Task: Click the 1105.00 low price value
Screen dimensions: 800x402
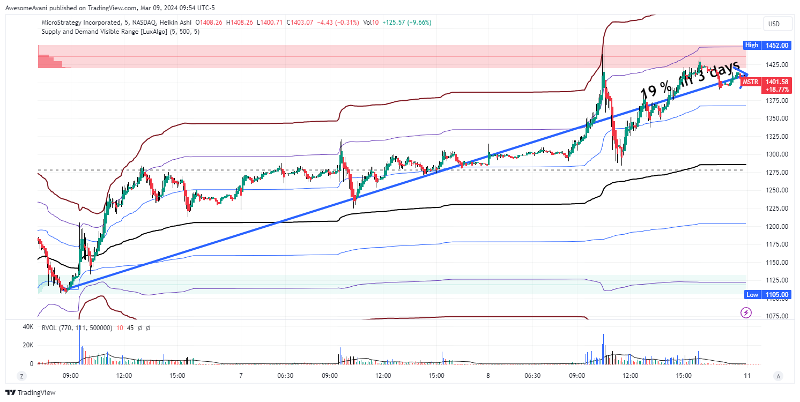Action: pyautogui.click(x=777, y=295)
